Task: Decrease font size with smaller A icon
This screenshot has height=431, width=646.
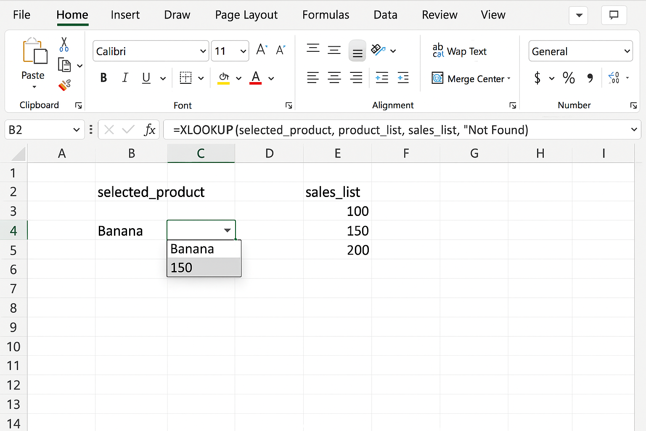Action: point(281,51)
